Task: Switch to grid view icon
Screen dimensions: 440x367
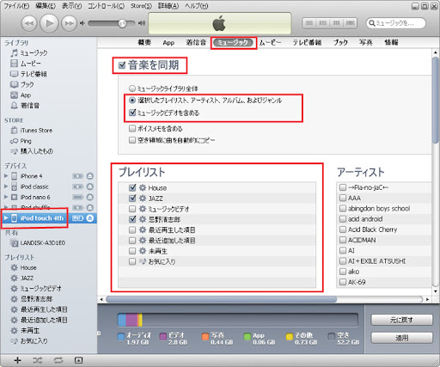Action: coord(337,23)
